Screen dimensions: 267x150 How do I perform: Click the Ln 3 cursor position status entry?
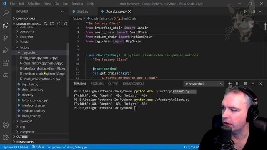click(x=191, y=147)
